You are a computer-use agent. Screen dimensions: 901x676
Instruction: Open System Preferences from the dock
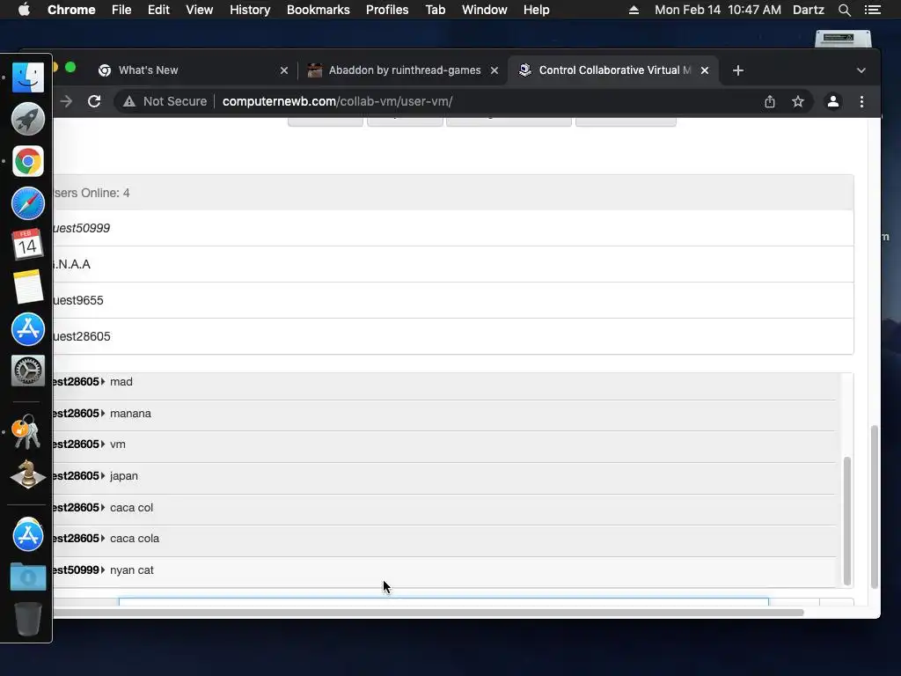click(x=27, y=371)
